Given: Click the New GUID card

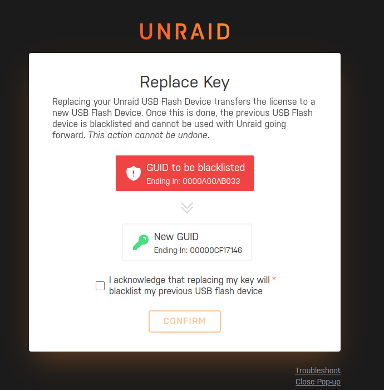Looking at the screenshot, I should tap(187, 242).
